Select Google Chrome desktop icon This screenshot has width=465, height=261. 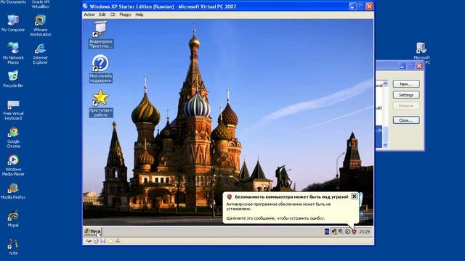13,138
